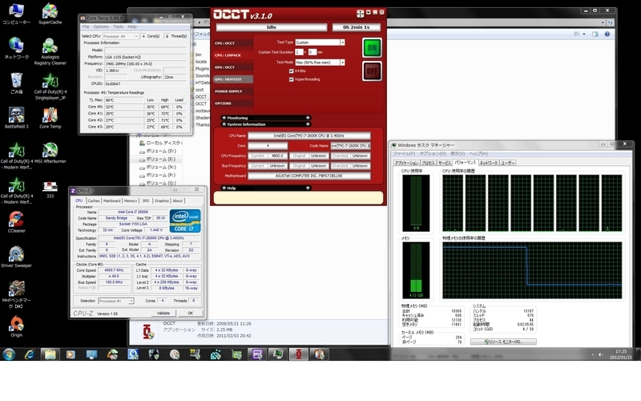Image resolution: width=641 pixels, height=401 pixels.
Task: Select volume (D:) in Explorer tree
Action: [x=157, y=151]
